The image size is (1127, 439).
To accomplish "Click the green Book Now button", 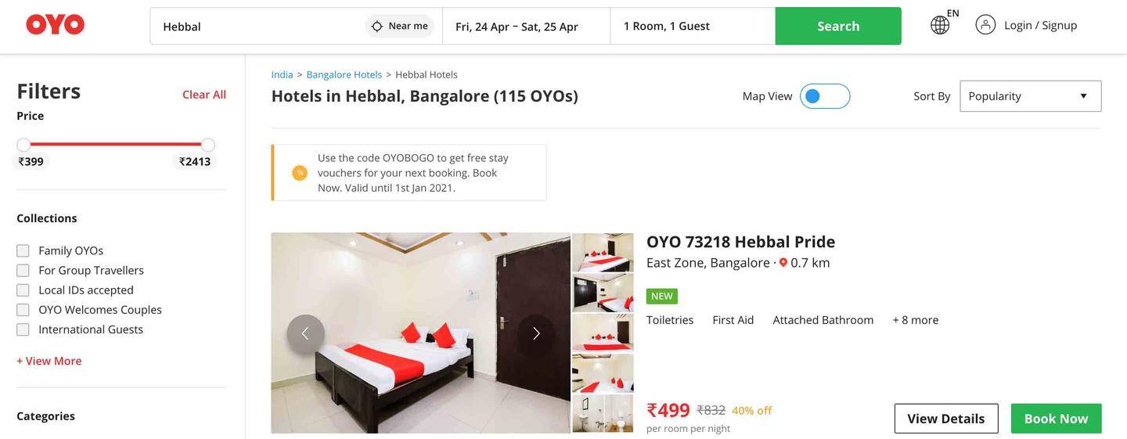I will [1056, 419].
